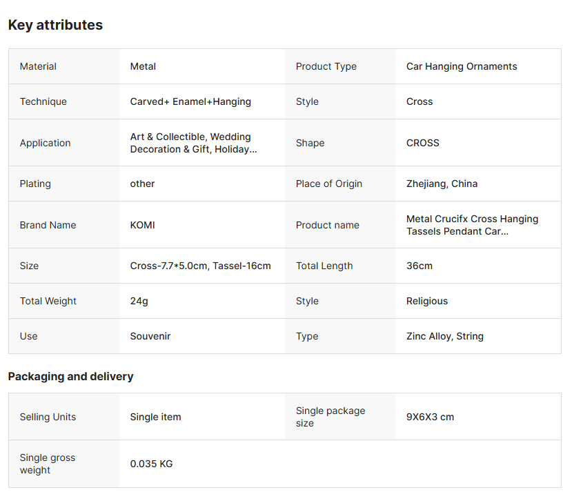Select the KOMI brand name value
This screenshot has width=563, height=501.
[142, 225]
